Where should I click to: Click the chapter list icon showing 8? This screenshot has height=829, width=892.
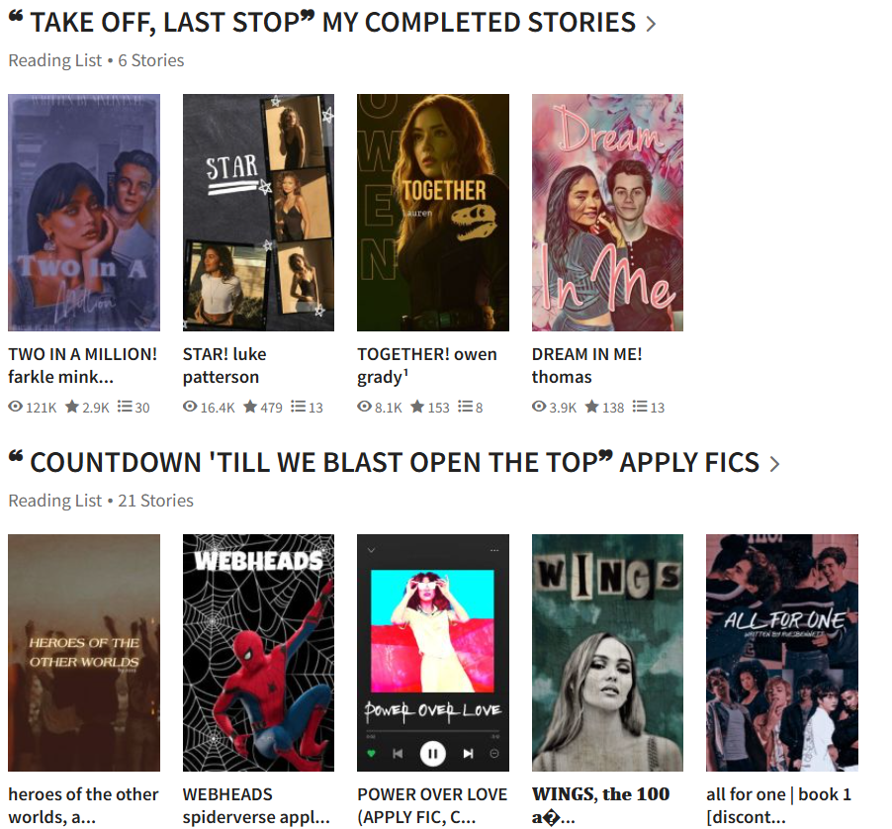[466, 407]
